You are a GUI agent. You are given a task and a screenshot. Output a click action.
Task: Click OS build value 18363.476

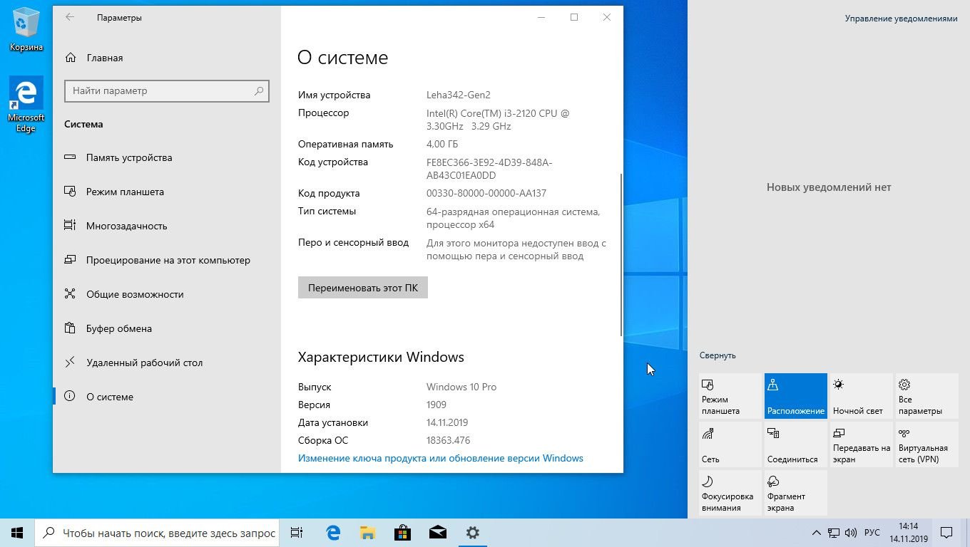(448, 440)
